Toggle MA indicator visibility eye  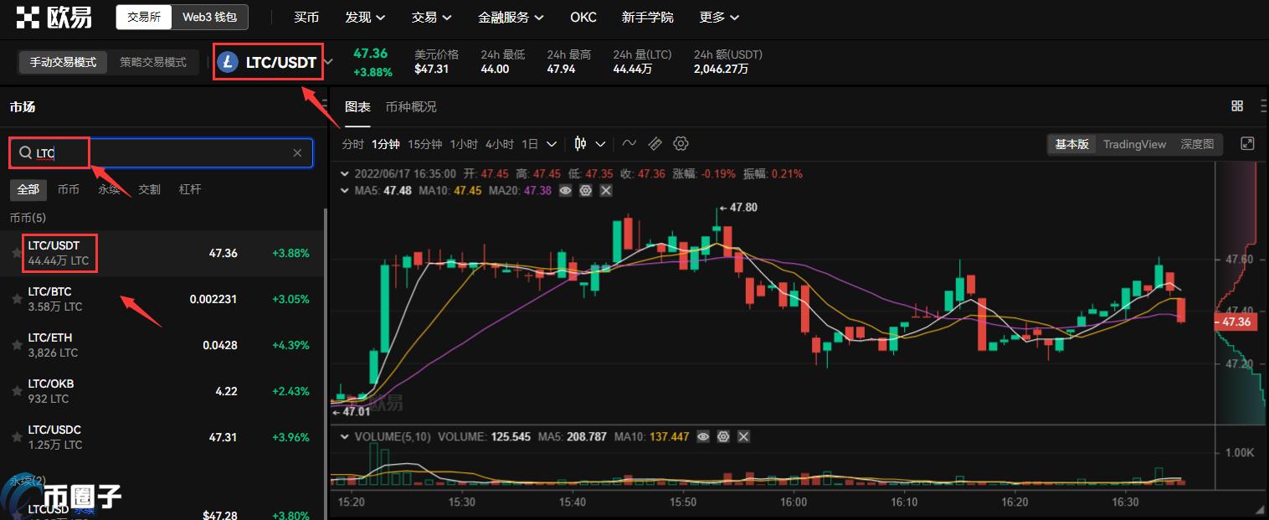(x=566, y=191)
